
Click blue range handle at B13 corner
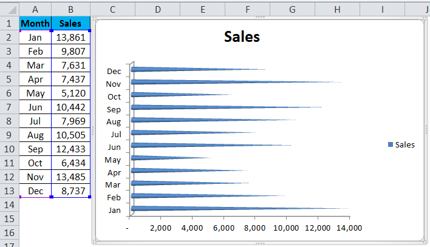(x=90, y=197)
